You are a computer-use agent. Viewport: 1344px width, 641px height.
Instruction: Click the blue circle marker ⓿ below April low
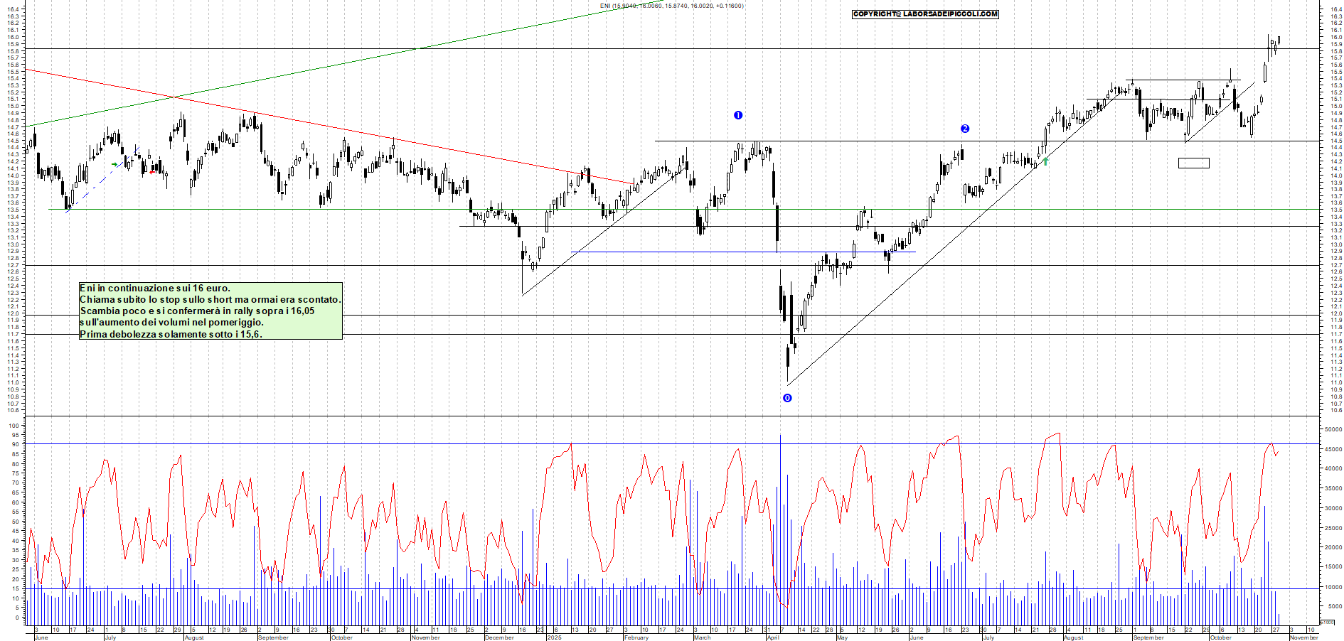pyautogui.click(x=786, y=399)
